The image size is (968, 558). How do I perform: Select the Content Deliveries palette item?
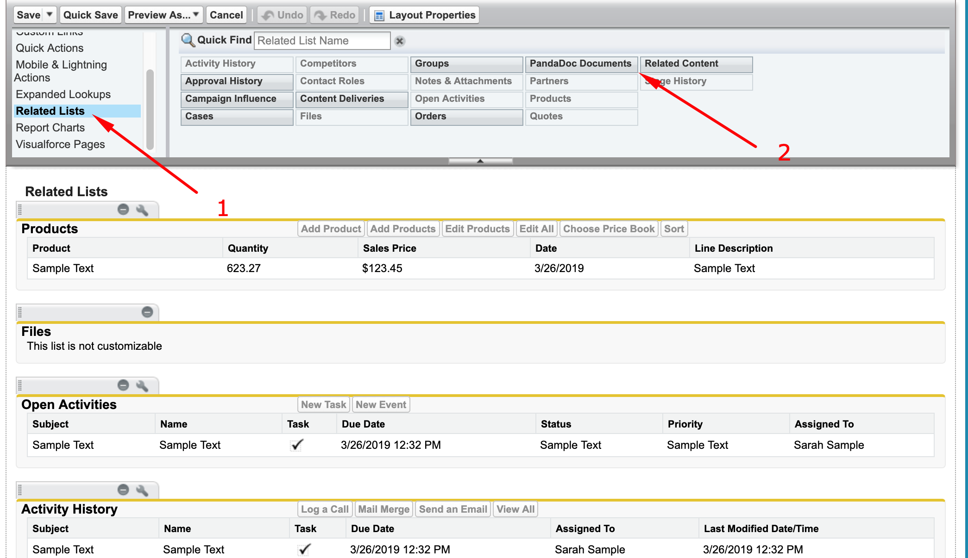352,99
